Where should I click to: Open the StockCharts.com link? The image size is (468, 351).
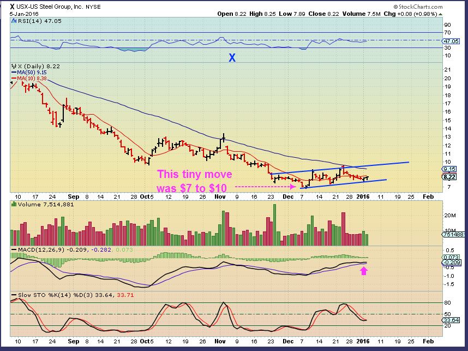point(418,7)
